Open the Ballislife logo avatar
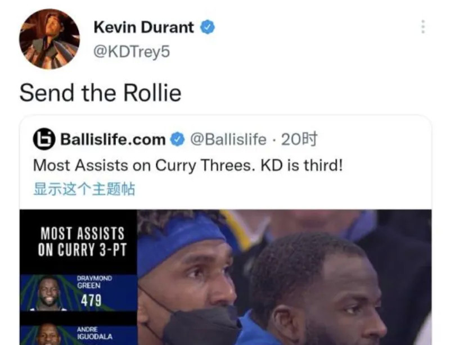450x345 pixels. [x=44, y=139]
